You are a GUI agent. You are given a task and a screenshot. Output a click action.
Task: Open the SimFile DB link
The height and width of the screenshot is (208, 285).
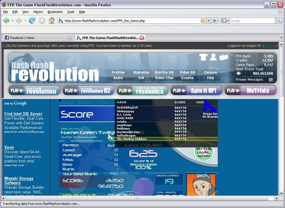[x=164, y=72]
